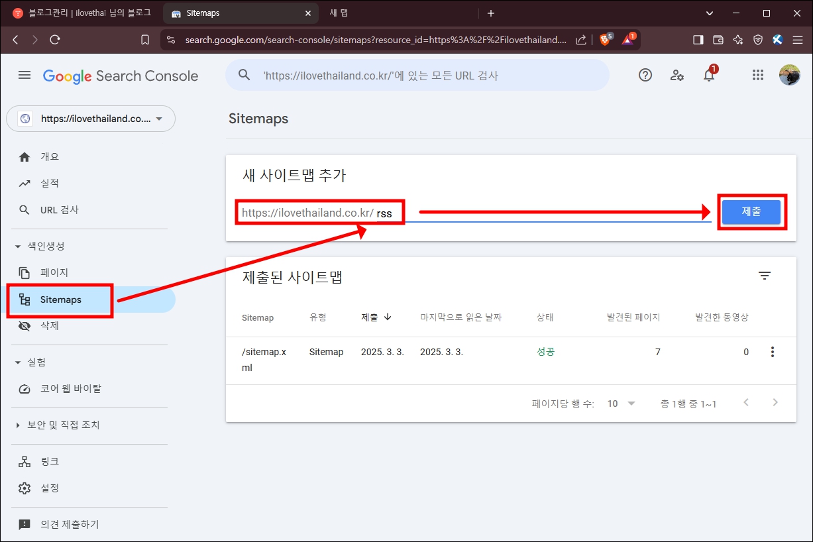Click the extension K icon
Viewport: 813px width, 542px height.
coord(778,40)
